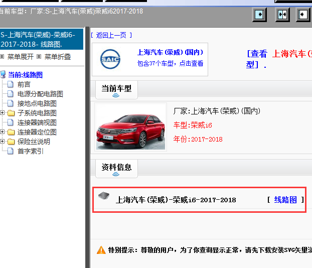The width and height of the screenshot is (312, 268).
Task: Click 菜单展开 to expand all menus
Action: 21,57
